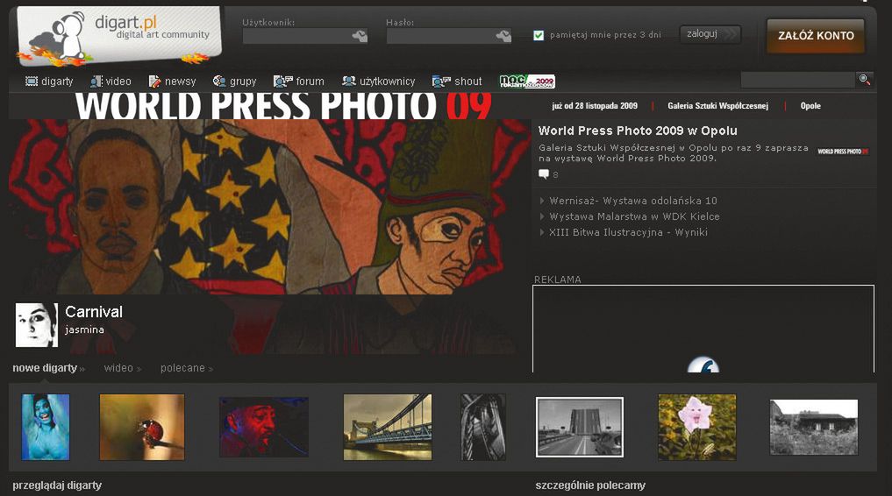Open the black-and-white drawbridge road thumbnail
Image resolution: width=892 pixels, height=496 pixels.
coord(580,427)
